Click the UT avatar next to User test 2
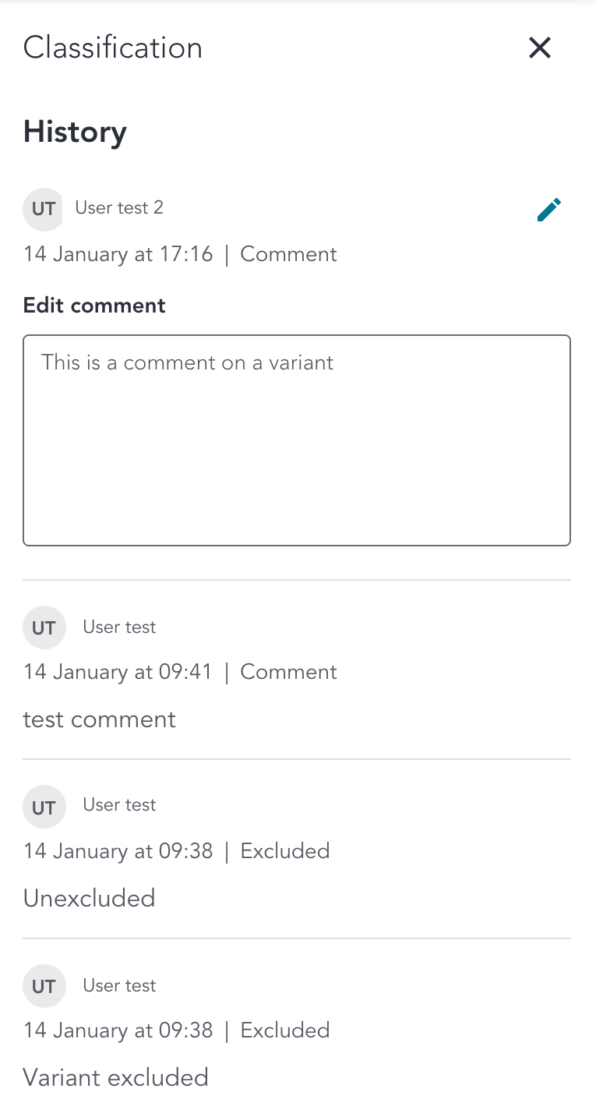The width and height of the screenshot is (596, 1099). (43, 209)
